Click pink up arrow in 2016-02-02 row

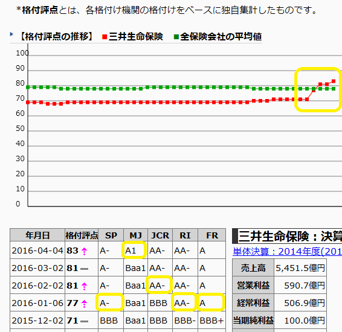[x=84, y=286]
